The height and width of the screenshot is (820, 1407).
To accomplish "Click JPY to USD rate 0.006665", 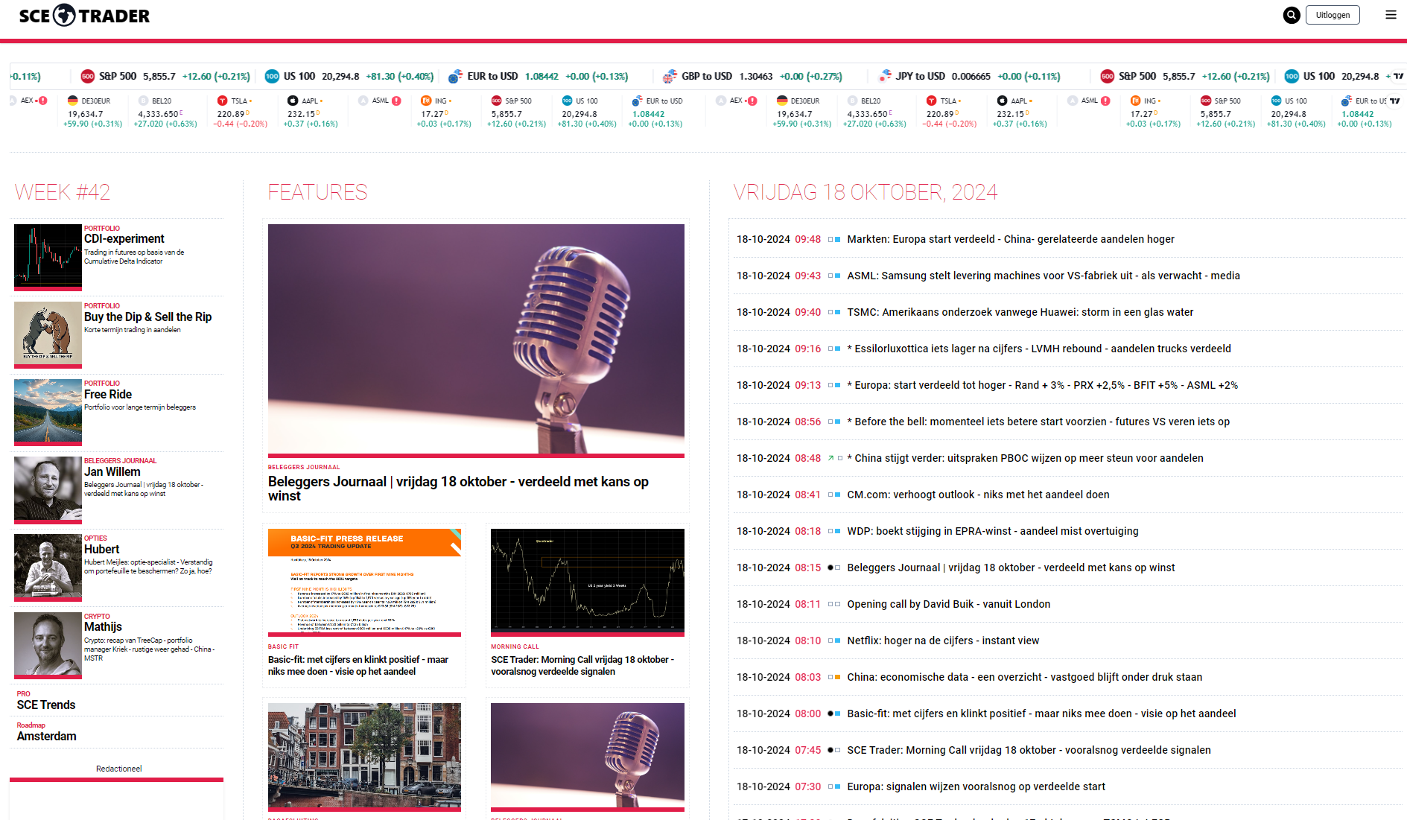I will [x=971, y=76].
